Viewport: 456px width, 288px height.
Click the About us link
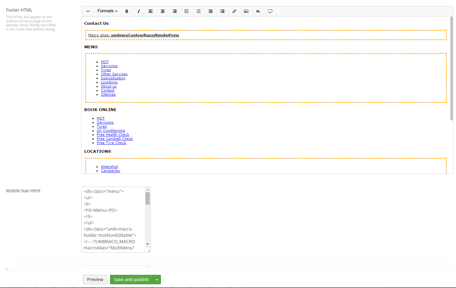[x=109, y=87]
